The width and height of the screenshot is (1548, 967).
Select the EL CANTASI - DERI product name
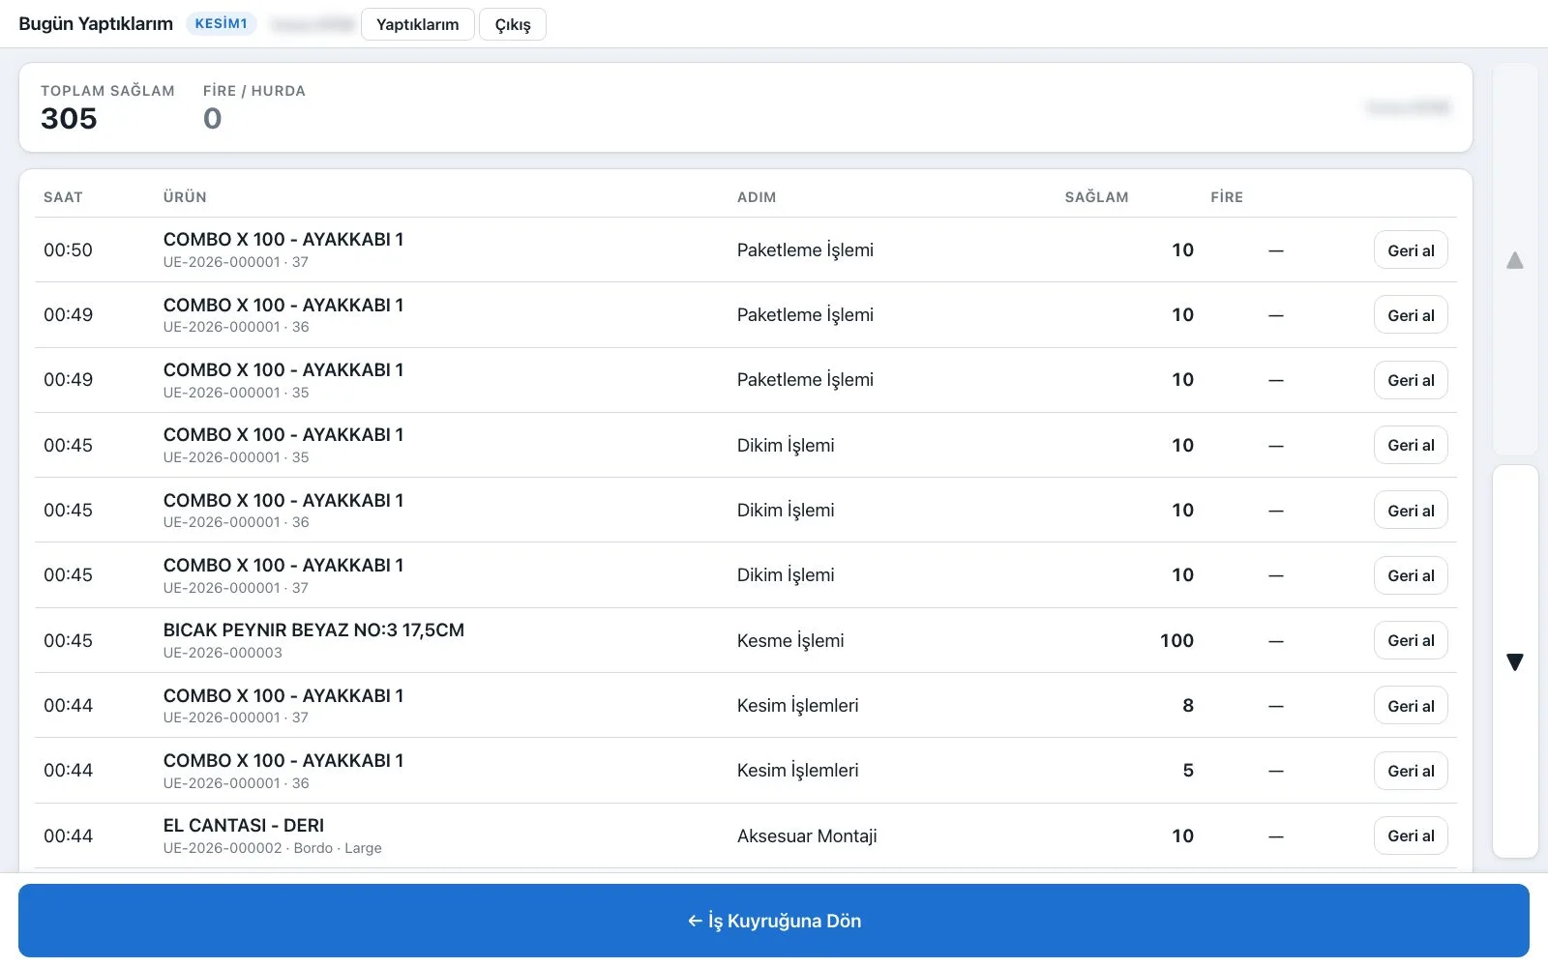[x=244, y=825]
